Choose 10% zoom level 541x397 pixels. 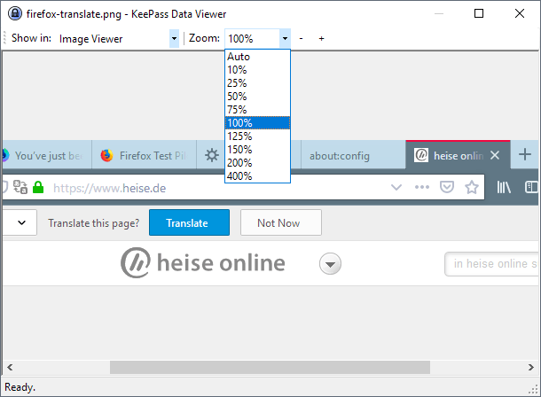click(x=257, y=70)
